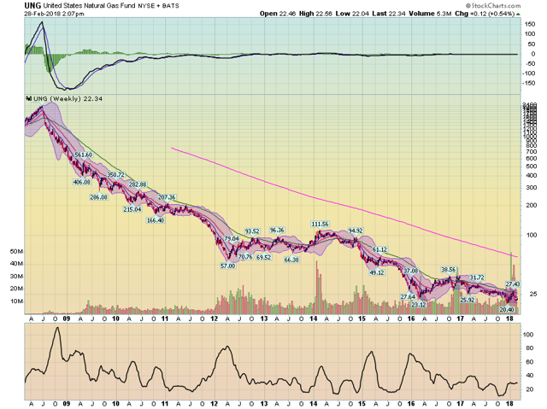Click the 16 year label under price chart
The image size is (547, 409).
411,318
